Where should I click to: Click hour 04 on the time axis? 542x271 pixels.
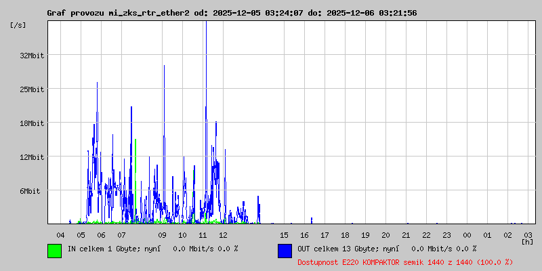60,234
